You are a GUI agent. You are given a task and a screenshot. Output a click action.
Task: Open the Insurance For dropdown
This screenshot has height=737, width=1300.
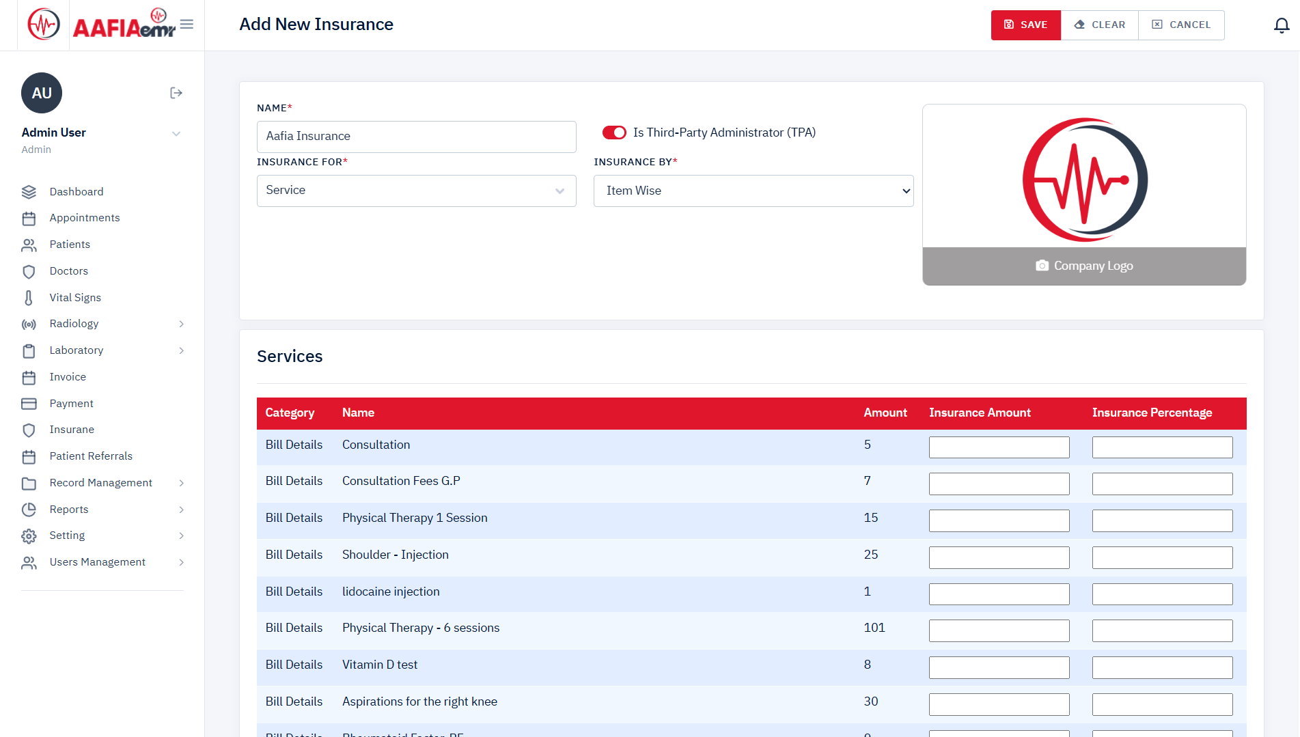[416, 191]
